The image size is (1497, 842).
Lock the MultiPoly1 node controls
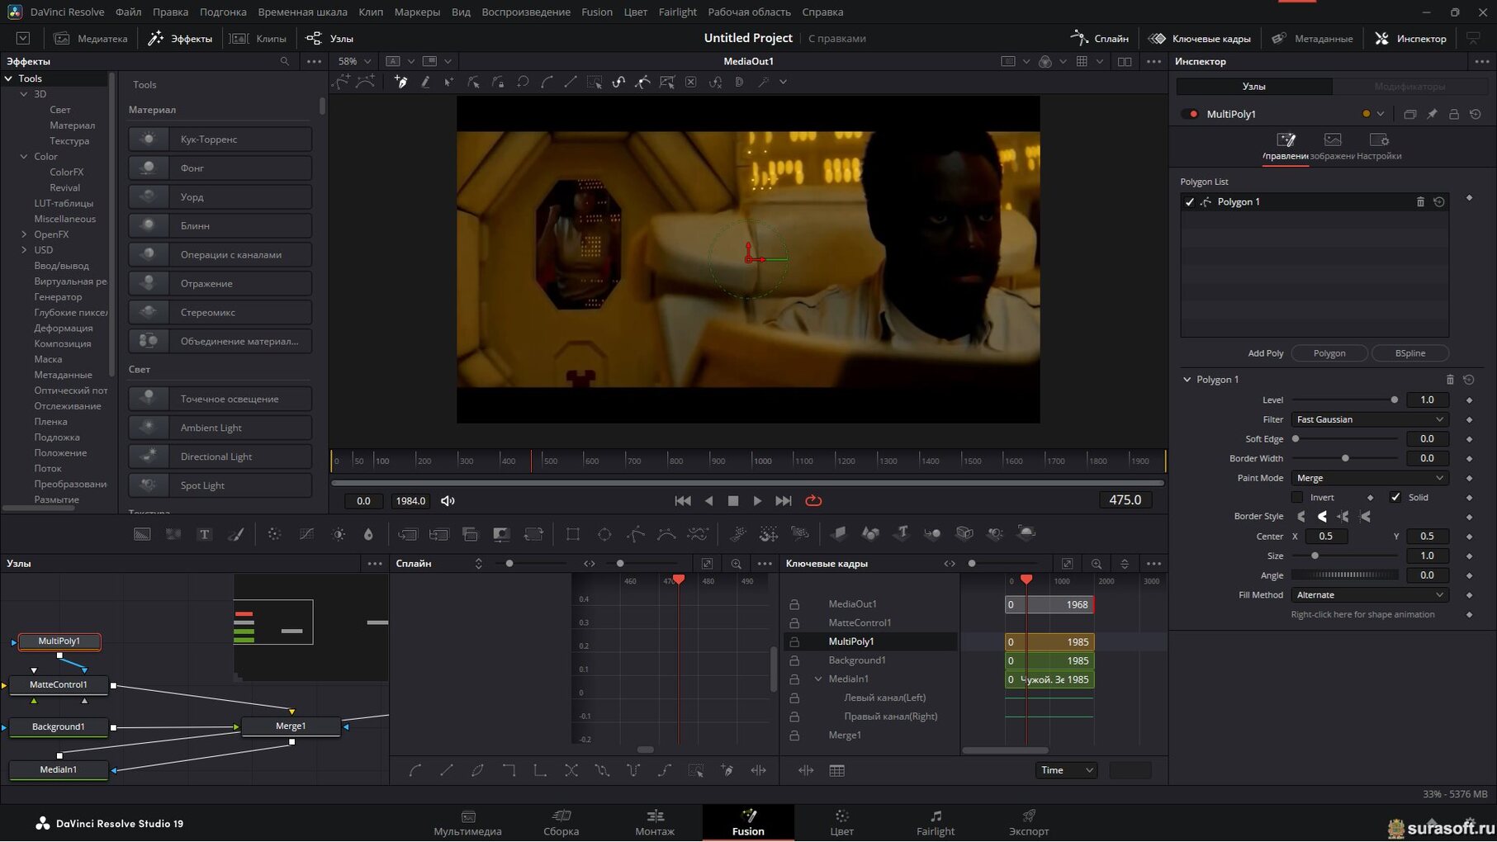click(x=1454, y=114)
